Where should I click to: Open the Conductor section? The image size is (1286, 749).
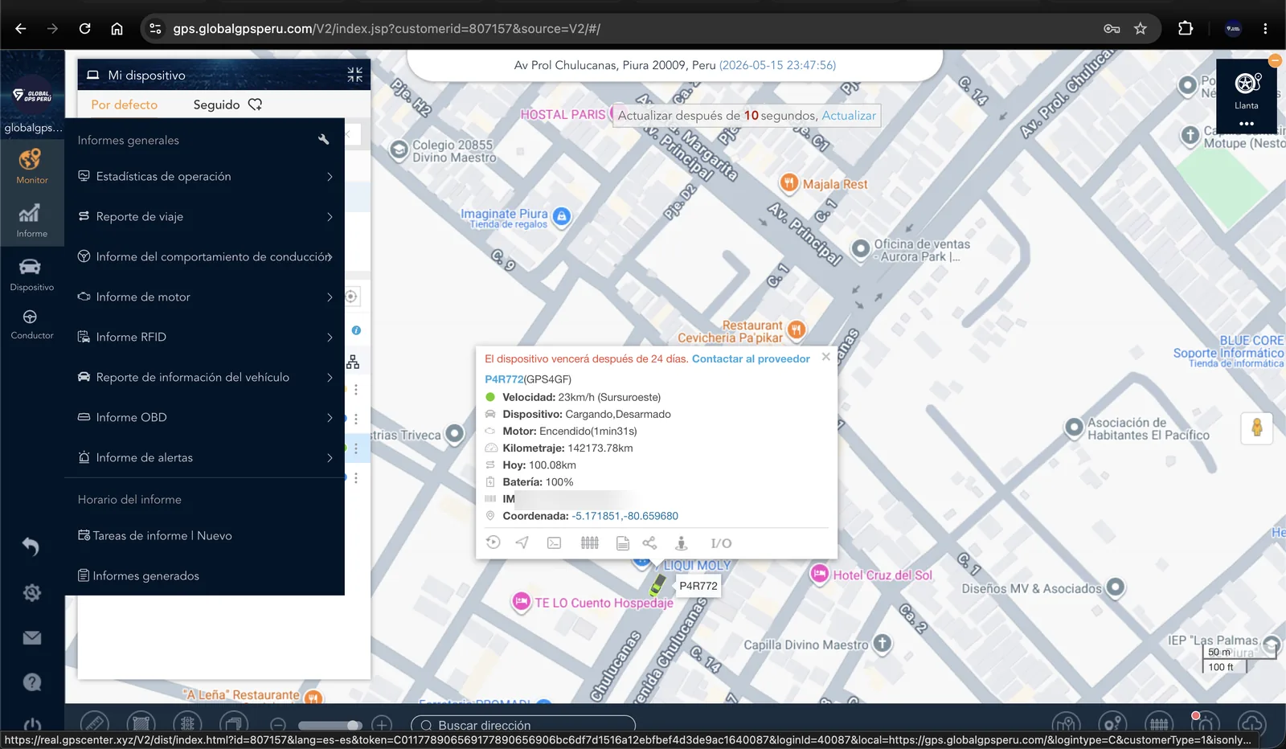pos(32,324)
